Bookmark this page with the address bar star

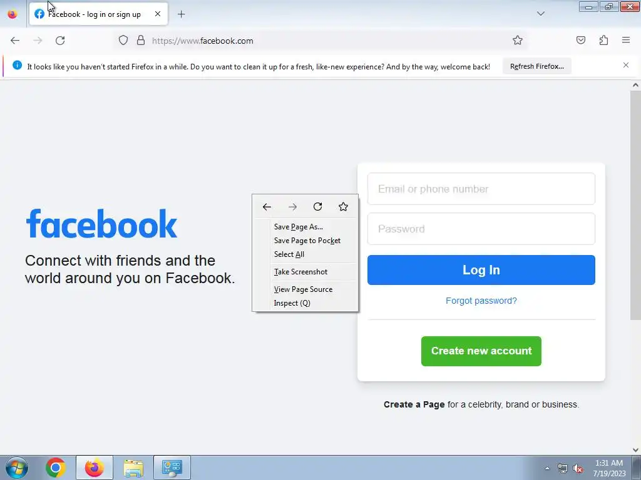pyautogui.click(x=518, y=41)
